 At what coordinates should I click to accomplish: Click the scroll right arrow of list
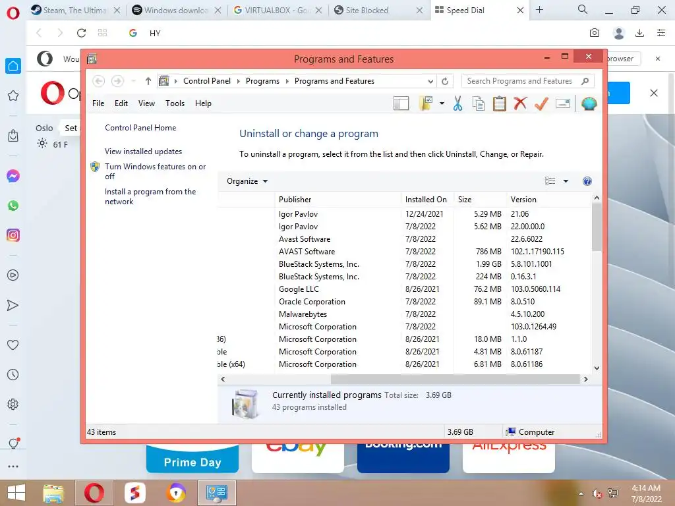(x=585, y=379)
